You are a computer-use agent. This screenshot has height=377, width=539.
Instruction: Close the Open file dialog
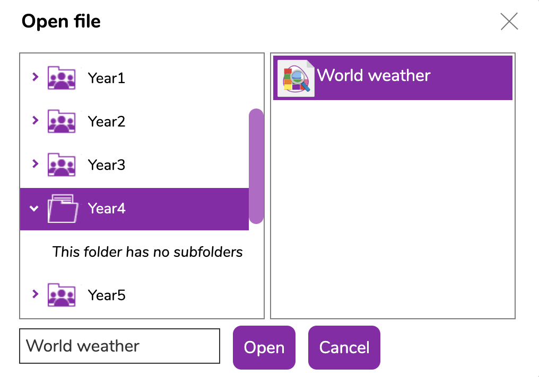[x=509, y=21]
